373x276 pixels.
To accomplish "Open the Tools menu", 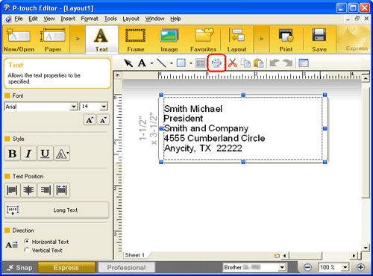I will click(110, 19).
